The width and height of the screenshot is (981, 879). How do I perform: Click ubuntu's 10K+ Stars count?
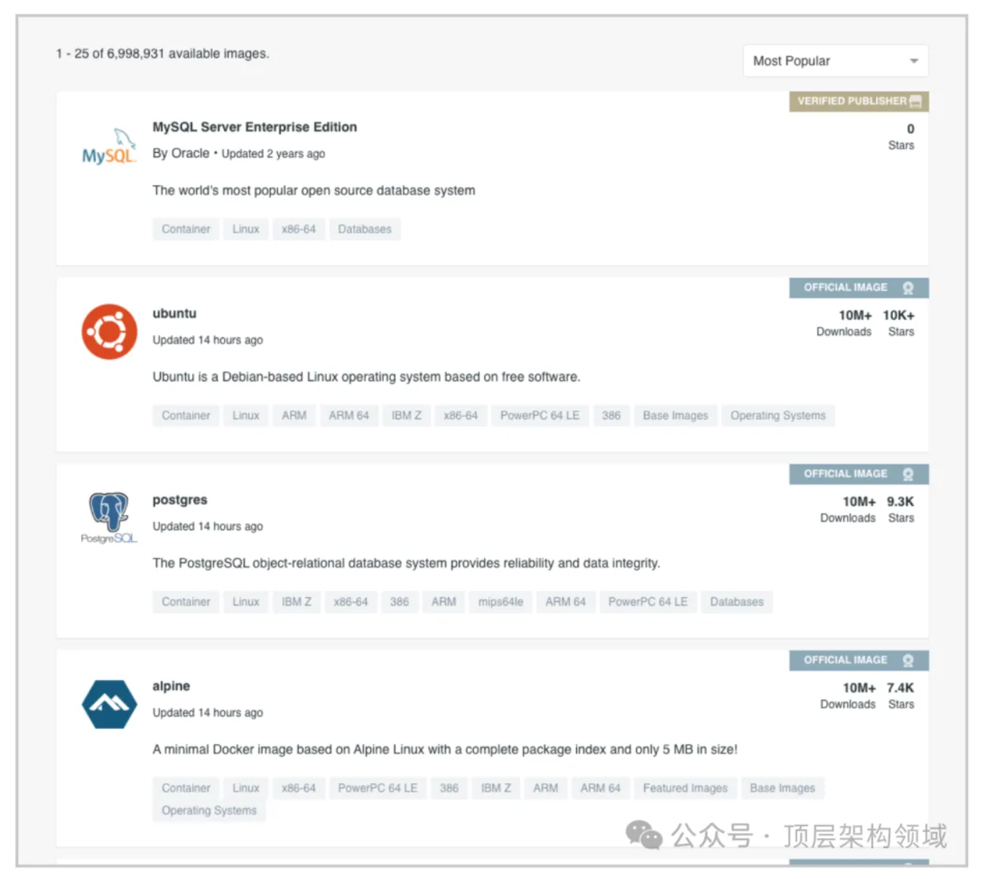coord(898,316)
